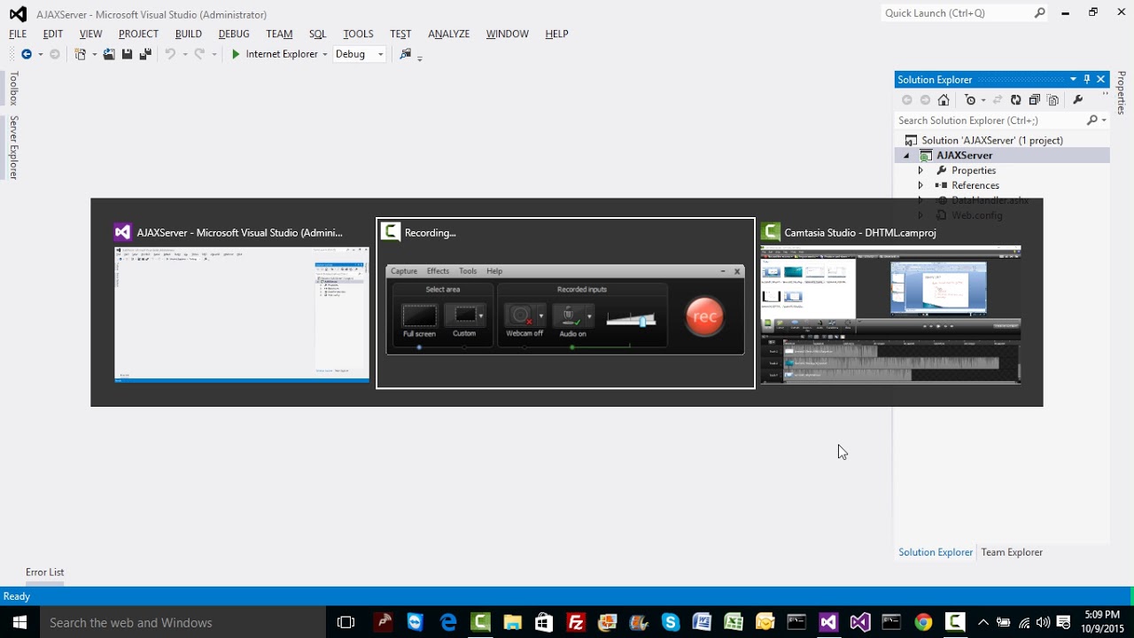Screen dimensions: 1134x638
Task: Open the Pending Changes Filter dropdown arrow
Action: pos(983,101)
